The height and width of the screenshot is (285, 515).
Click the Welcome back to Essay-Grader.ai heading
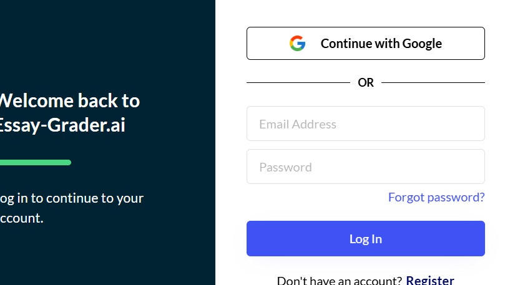pyautogui.click(x=69, y=112)
